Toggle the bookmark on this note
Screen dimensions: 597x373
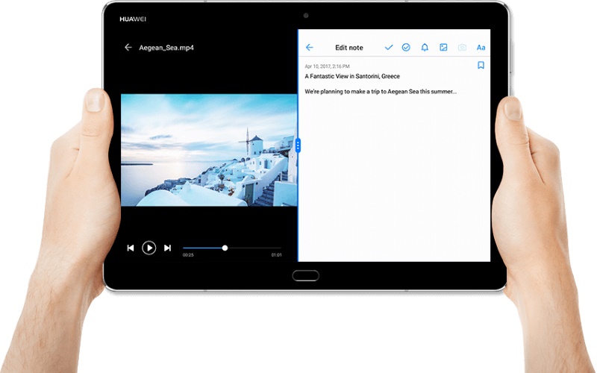pos(481,66)
